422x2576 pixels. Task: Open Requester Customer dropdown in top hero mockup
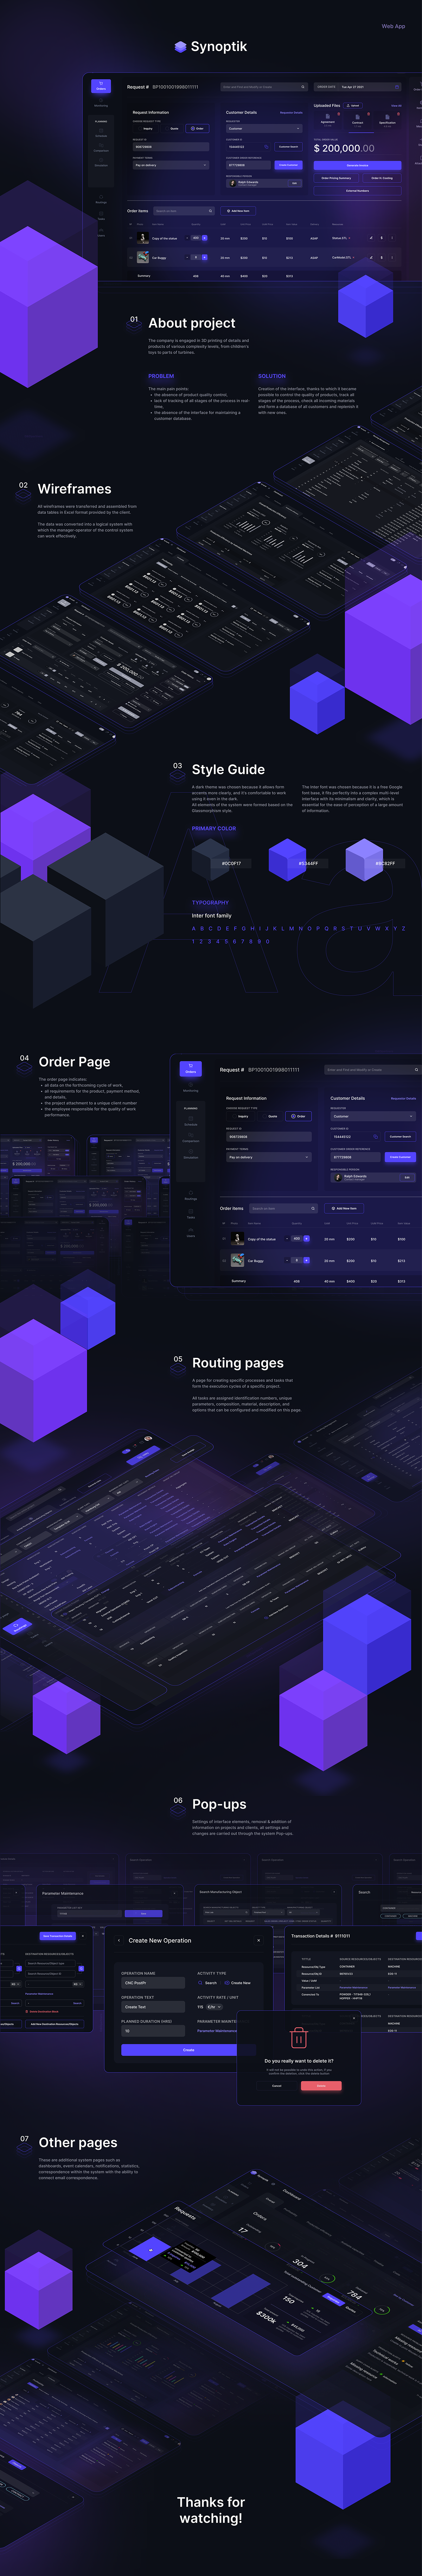click(x=264, y=128)
